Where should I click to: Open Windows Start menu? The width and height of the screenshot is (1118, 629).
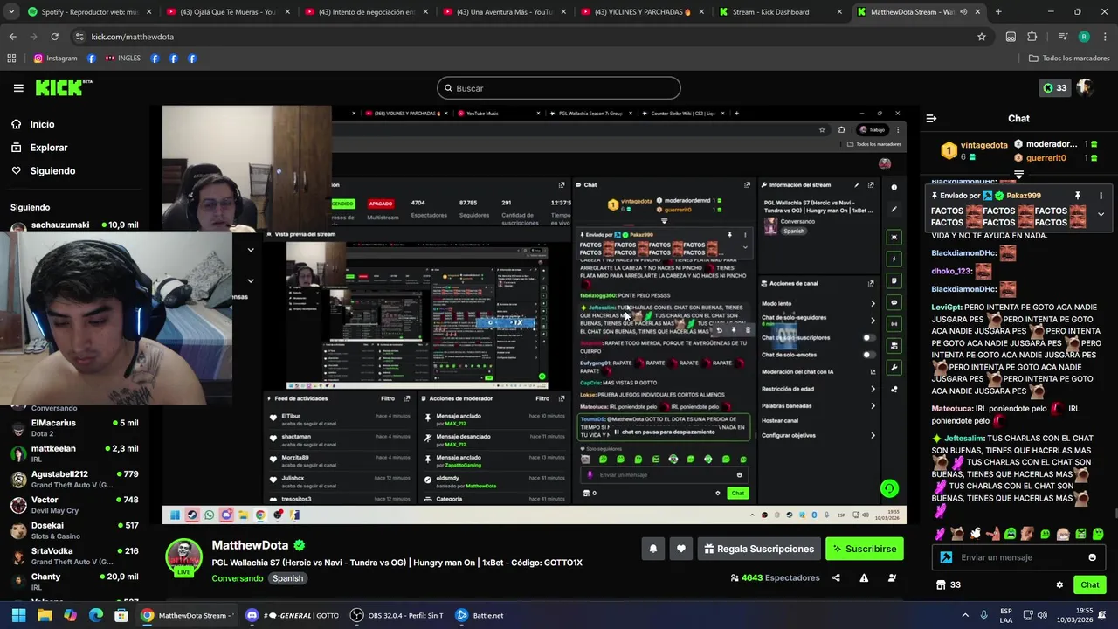click(18, 615)
